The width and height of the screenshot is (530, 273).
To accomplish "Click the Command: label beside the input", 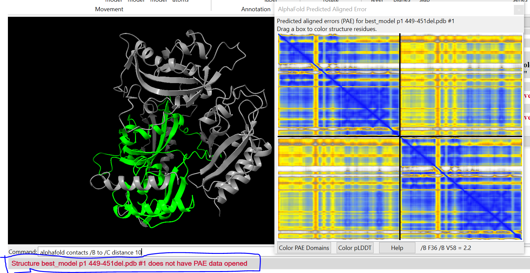I will coord(22,252).
